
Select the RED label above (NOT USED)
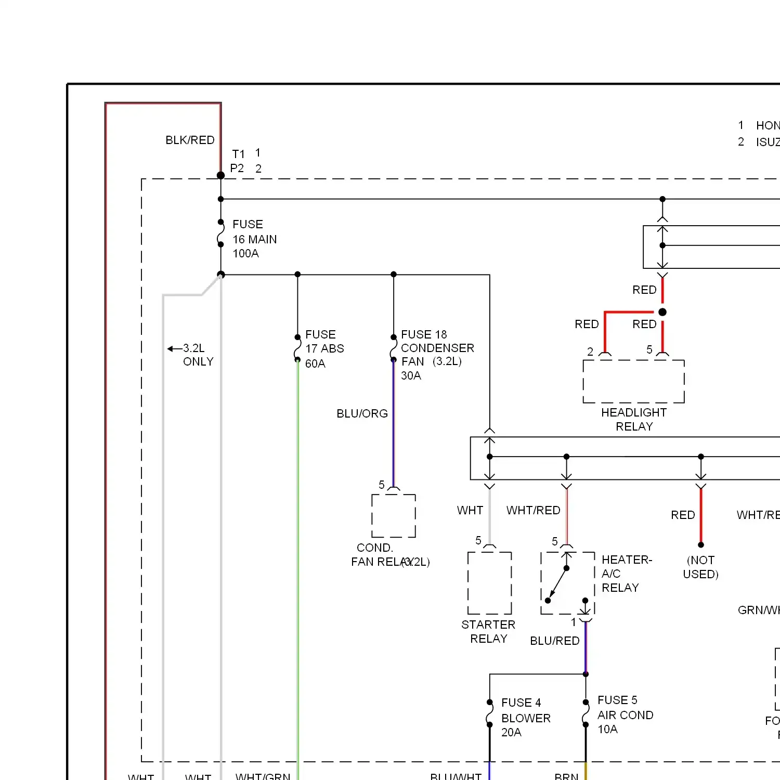pos(683,515)
